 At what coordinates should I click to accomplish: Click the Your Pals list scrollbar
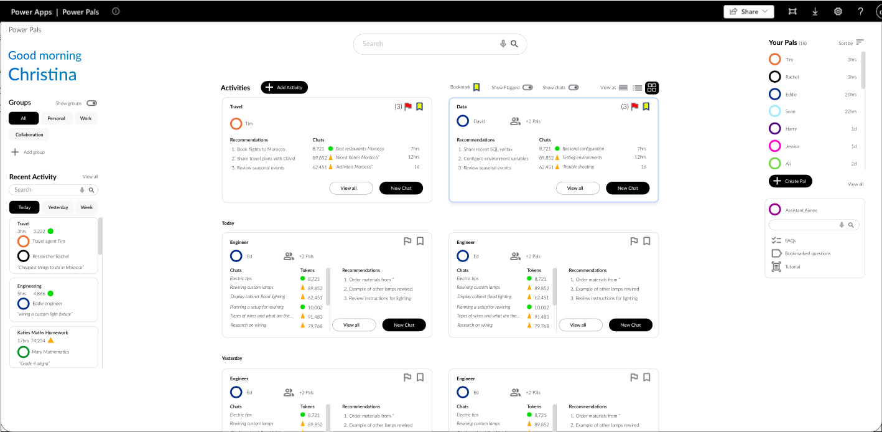[863, 70]
